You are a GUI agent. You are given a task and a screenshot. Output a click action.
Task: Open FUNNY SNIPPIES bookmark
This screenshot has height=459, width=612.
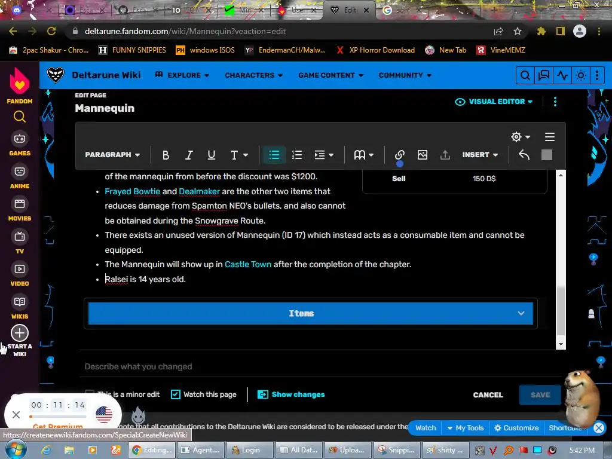pos(132,50)
